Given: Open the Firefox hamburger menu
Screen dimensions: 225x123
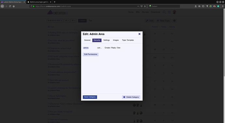Looking at the screenshot, I should pyautogui.click(x=223, y=6).
